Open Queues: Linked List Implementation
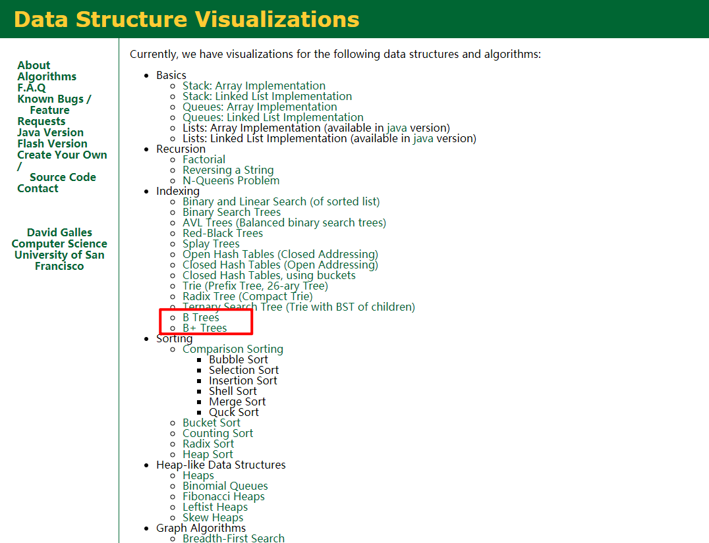 [273, 117]
